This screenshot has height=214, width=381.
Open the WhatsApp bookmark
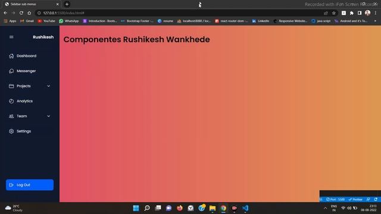pyautogui.click(x=69, y=21)
